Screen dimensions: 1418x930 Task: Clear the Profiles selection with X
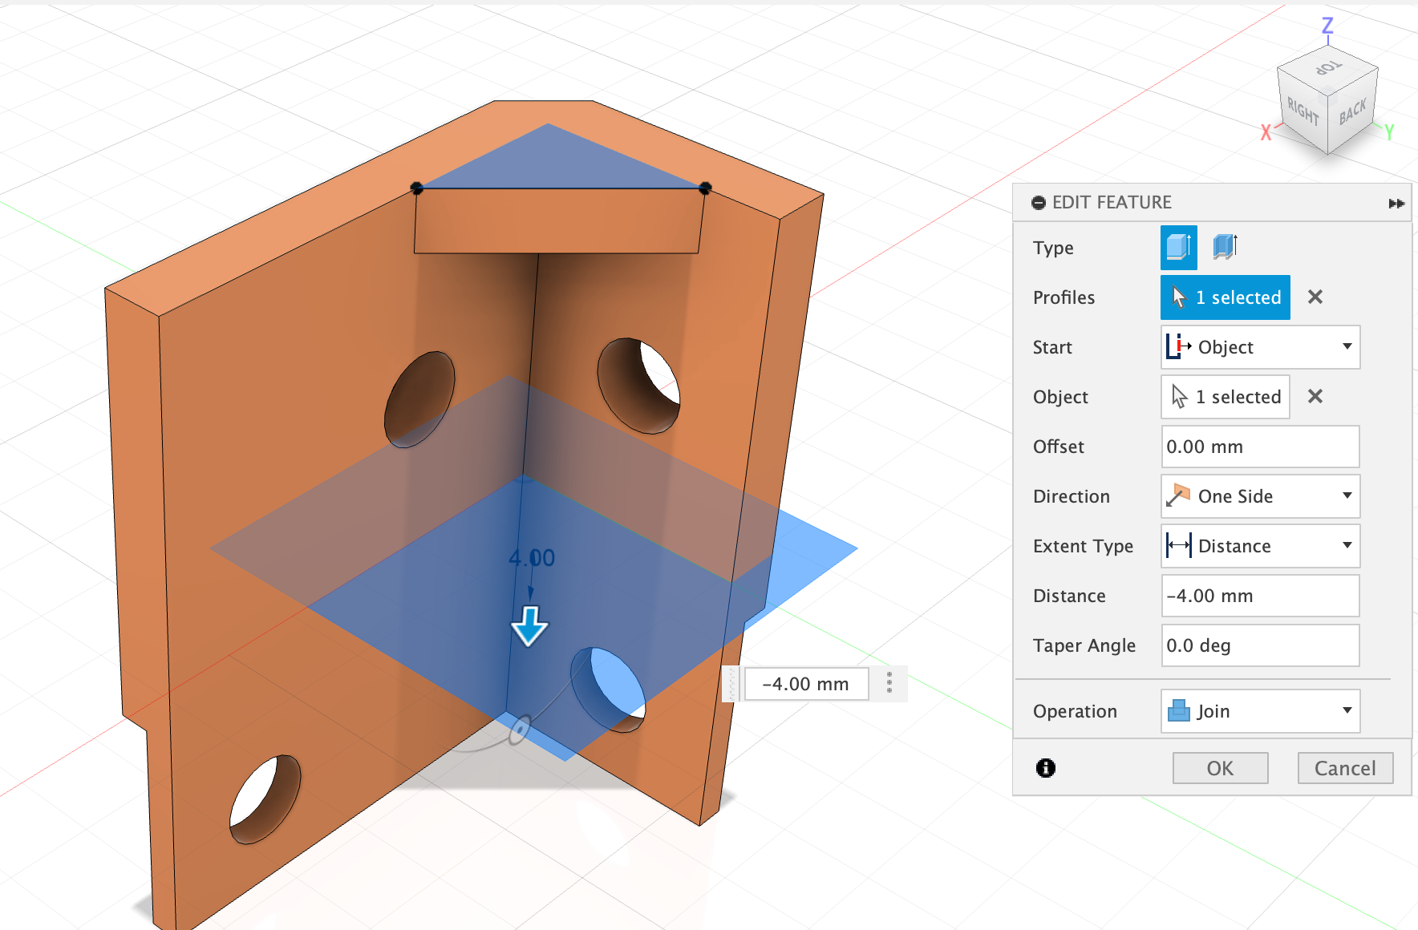[x=1315, y=297]
